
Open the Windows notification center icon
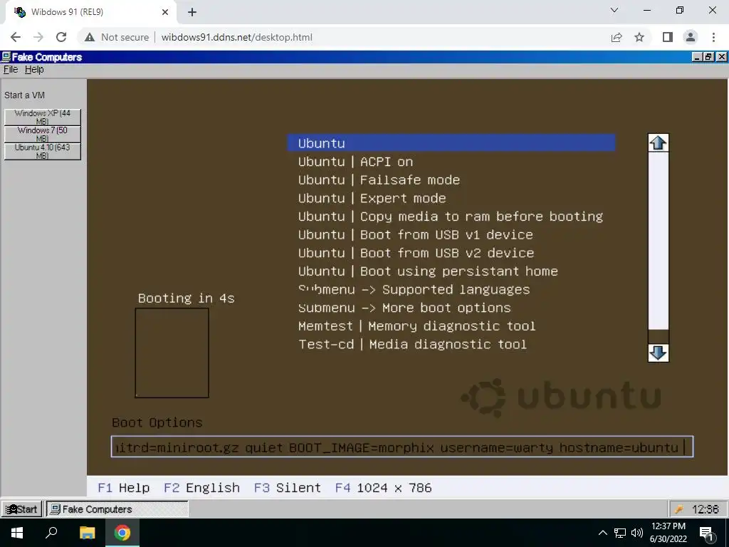pos(707,533)
